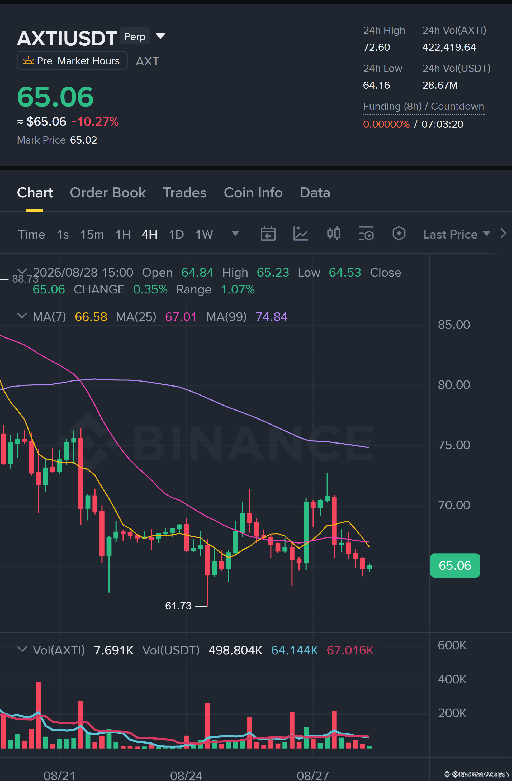Click the Pre-Market sunrise icon
The height and width of the screenshot is (781, 512).
28,61
